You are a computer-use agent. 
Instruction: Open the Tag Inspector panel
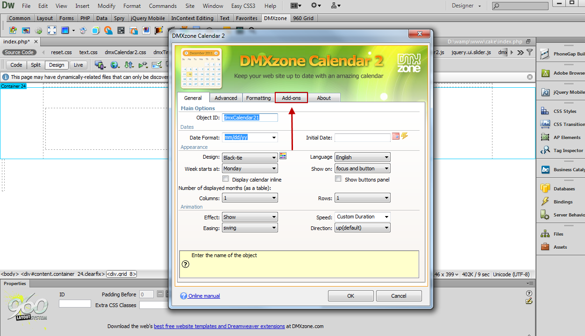point(563,150)
